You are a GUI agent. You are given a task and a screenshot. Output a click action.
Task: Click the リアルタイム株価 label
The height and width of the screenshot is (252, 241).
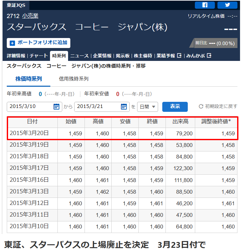[x=206, y=16]
